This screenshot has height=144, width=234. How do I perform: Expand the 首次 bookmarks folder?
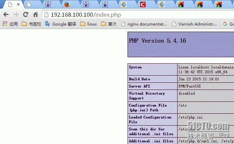108,24
